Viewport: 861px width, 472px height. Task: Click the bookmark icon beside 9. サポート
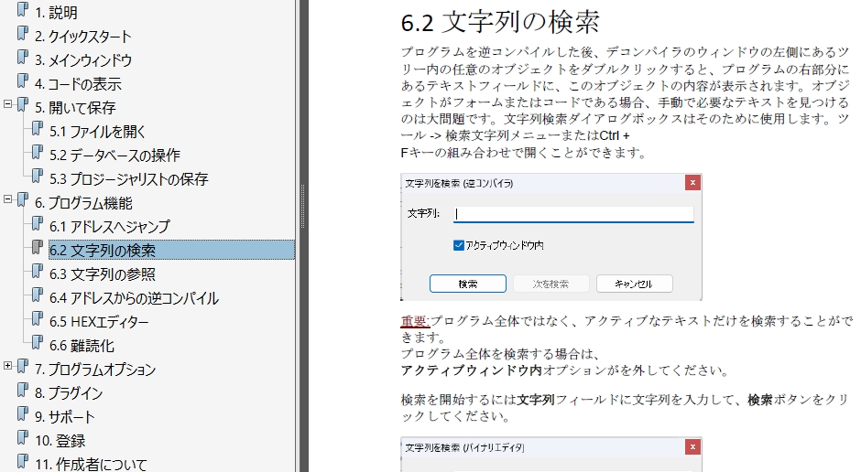(23, 413)
